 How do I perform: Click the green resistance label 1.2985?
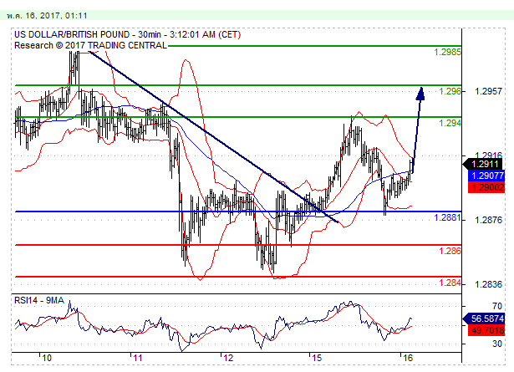coord(447,52)
